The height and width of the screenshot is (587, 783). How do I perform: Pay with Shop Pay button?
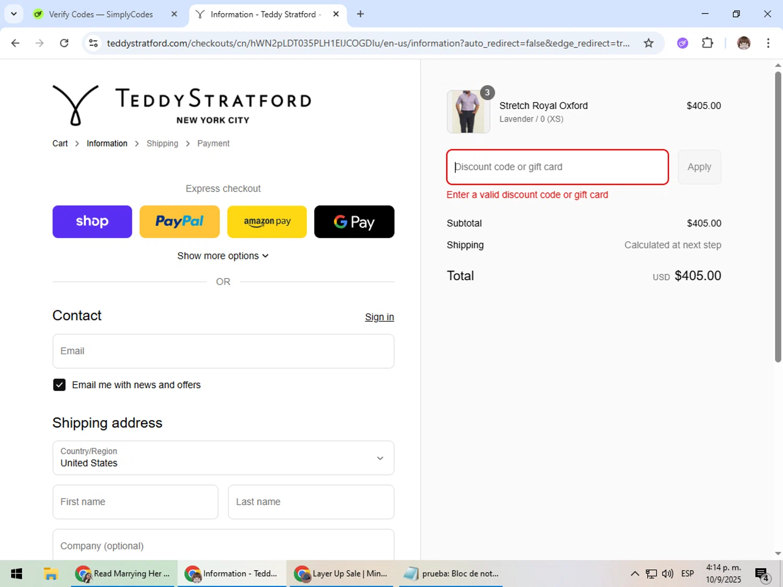tap(92, 222)
